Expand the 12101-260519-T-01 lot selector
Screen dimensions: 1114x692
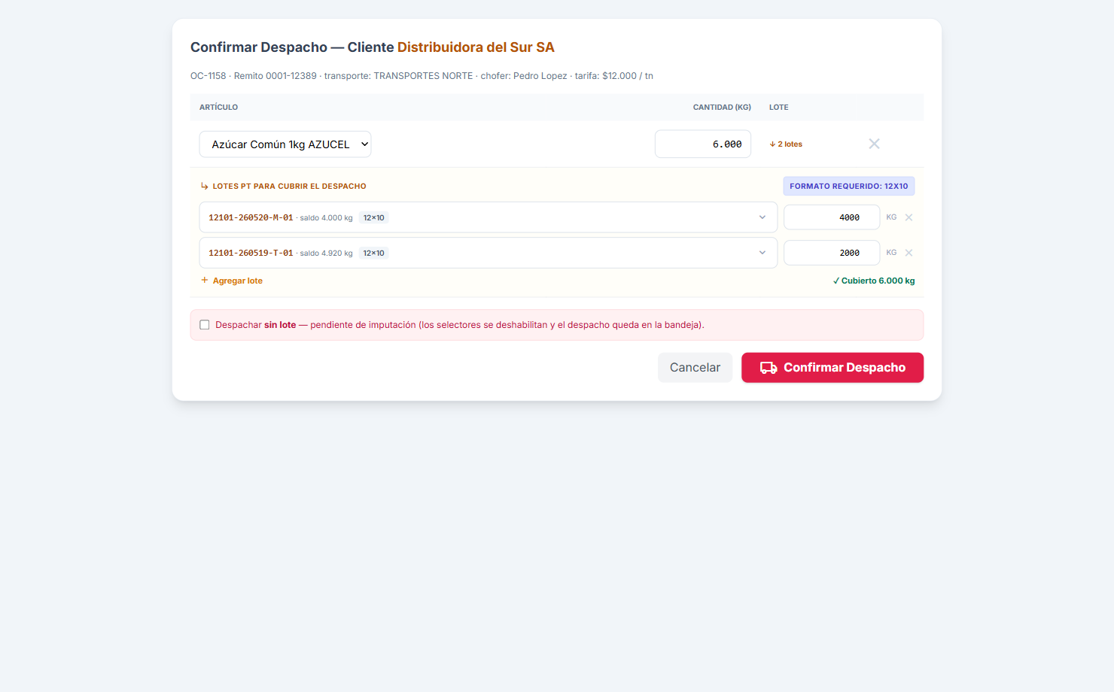[x=488, y=253]
